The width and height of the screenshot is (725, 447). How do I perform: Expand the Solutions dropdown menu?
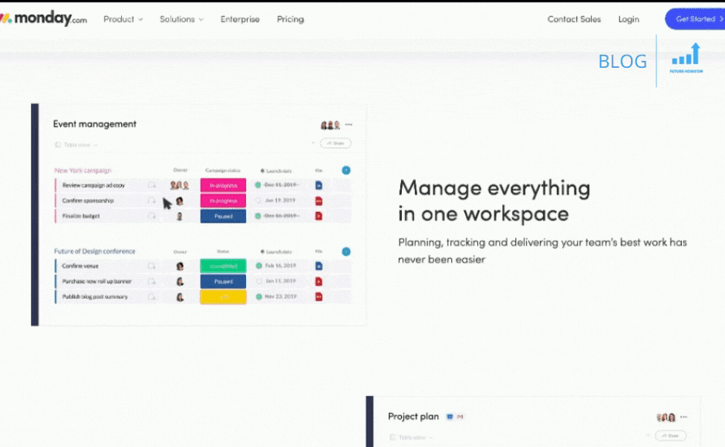point(181,19)
